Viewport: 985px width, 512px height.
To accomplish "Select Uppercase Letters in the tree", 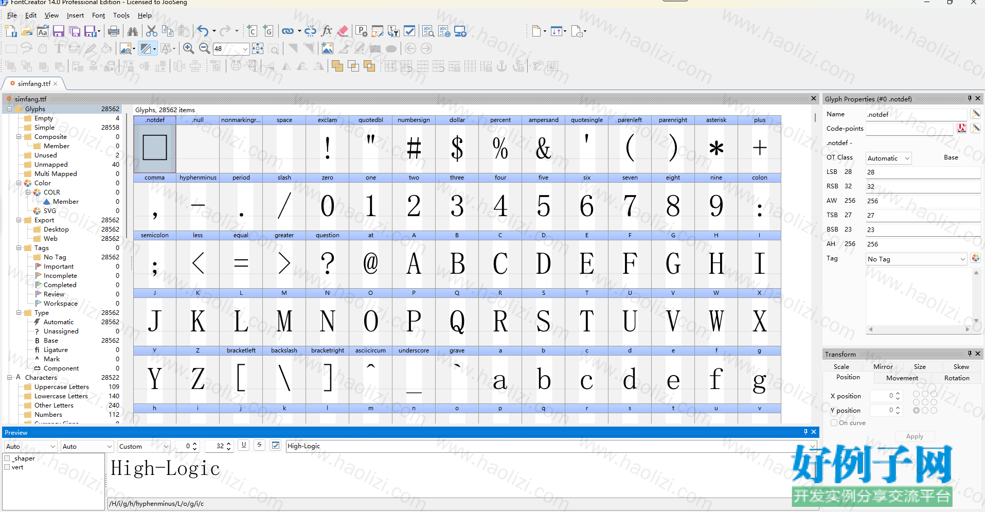I will 62,387.
